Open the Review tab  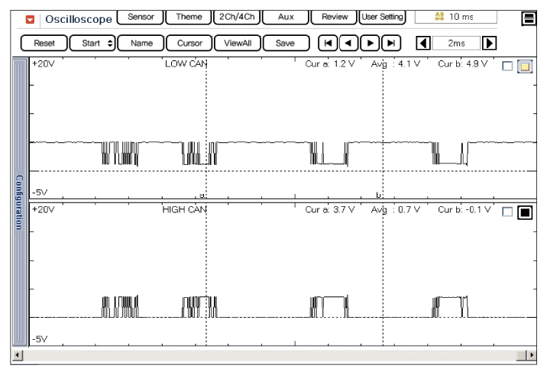pyautogui.click(x=334, y=17)
